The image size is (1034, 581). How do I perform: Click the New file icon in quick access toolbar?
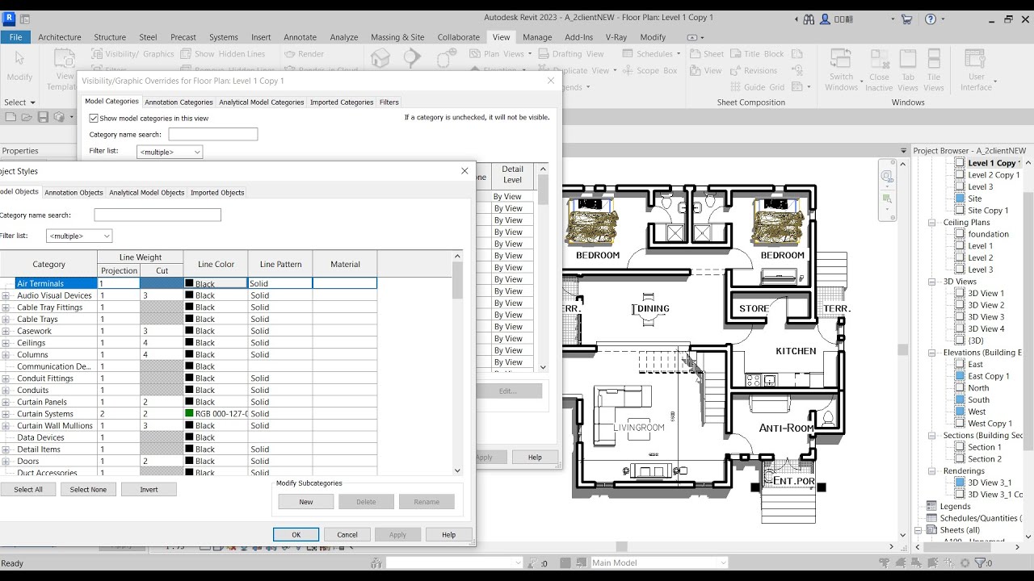point(11,117)
